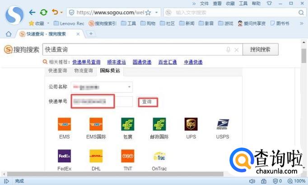Image resolution: width=308 pixels, height=185 pixels.
Task: Open the 公司名称 company dropdown
Action: pos(102,87)
